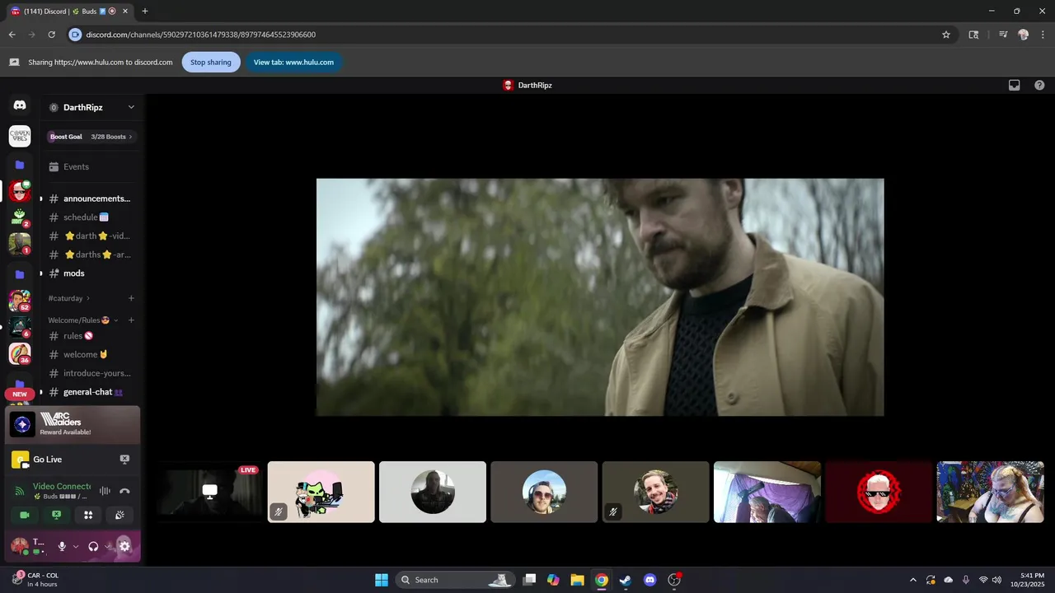Image resolution: width=1055 pixels, height=593 pixels.
Task: Open the rules channel
Action: 91,336
